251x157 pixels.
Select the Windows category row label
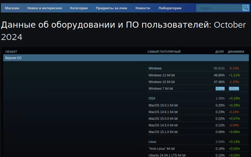[x=155, y=68]
